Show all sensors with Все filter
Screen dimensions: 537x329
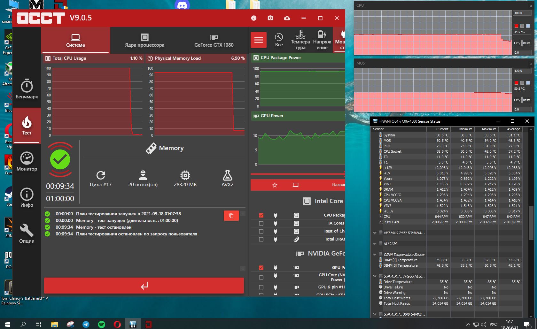279,40
